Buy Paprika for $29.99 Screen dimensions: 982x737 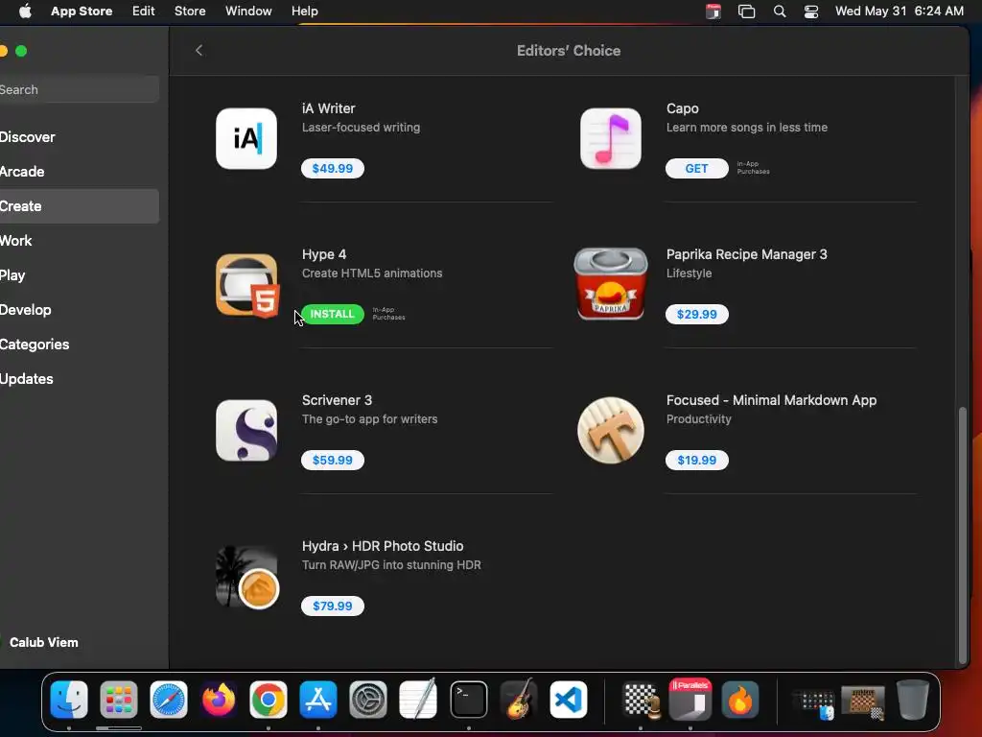pyautogui.click(x=696, y=314)
